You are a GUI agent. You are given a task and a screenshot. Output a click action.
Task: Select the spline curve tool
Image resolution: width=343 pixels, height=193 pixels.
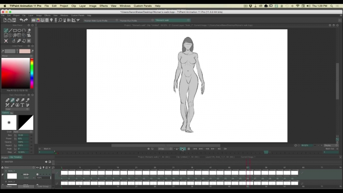(24, 30)
